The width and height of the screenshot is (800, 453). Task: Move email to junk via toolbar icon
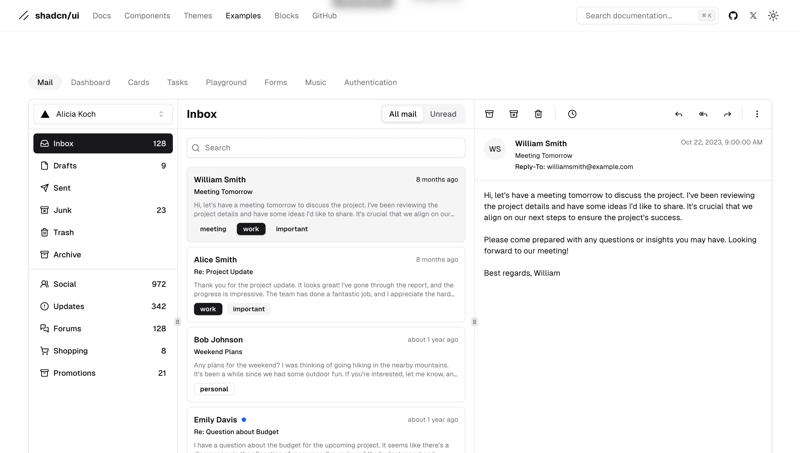[x=514, y=114]
